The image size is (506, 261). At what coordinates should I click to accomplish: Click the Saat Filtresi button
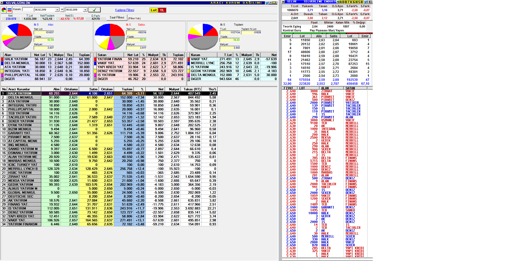[x=117, y=17]
